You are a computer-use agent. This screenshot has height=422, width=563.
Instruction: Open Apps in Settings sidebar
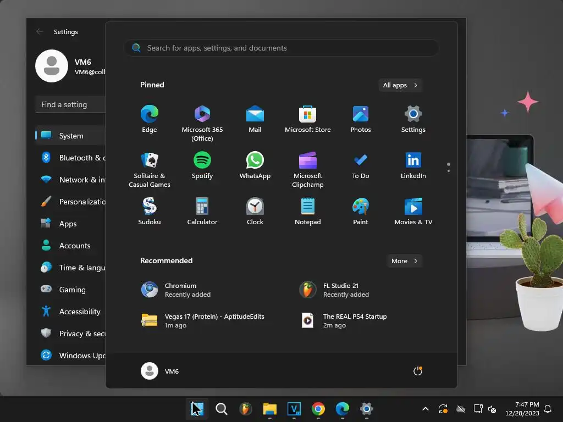tap(71, 224)
